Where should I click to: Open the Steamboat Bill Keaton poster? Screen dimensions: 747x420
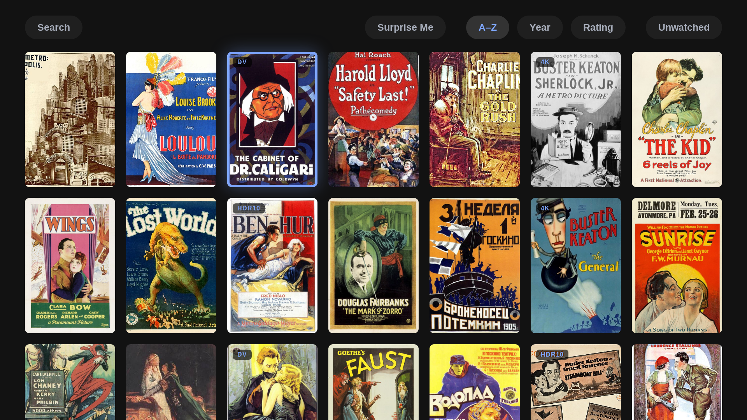pos(576,382)
